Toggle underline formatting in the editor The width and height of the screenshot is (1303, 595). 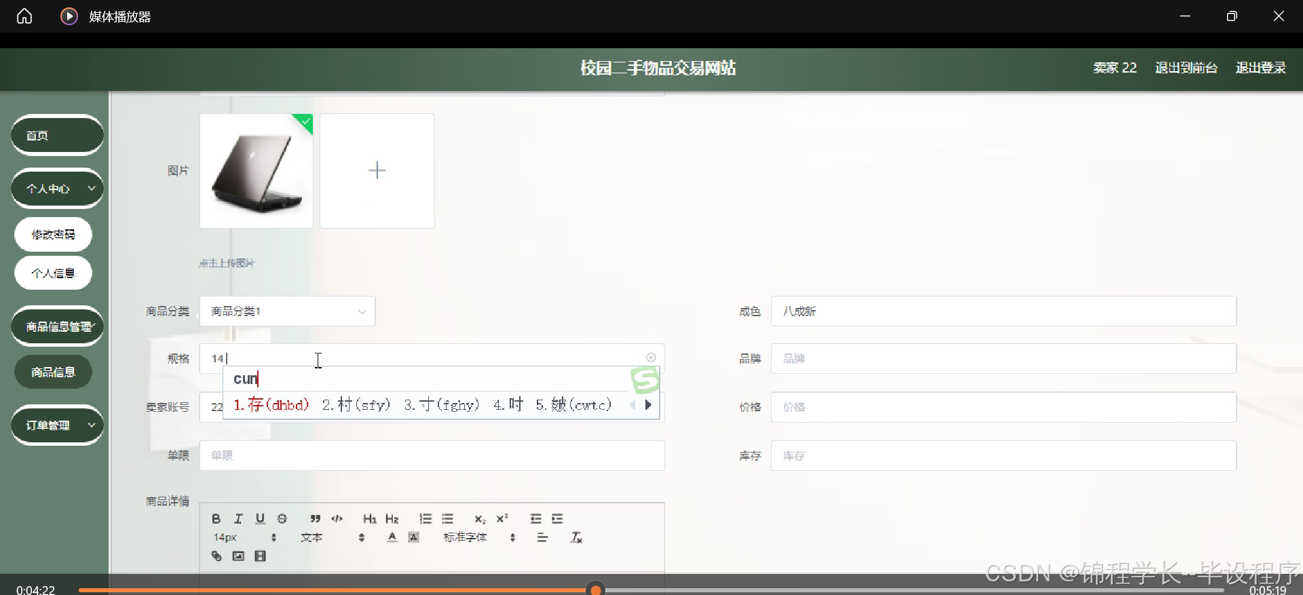[260, 519]
